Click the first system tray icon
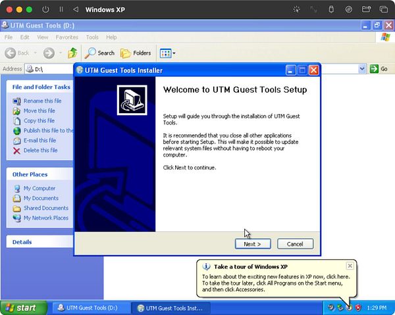The width and height of the screenshot is (395, 315). point(331,308)
